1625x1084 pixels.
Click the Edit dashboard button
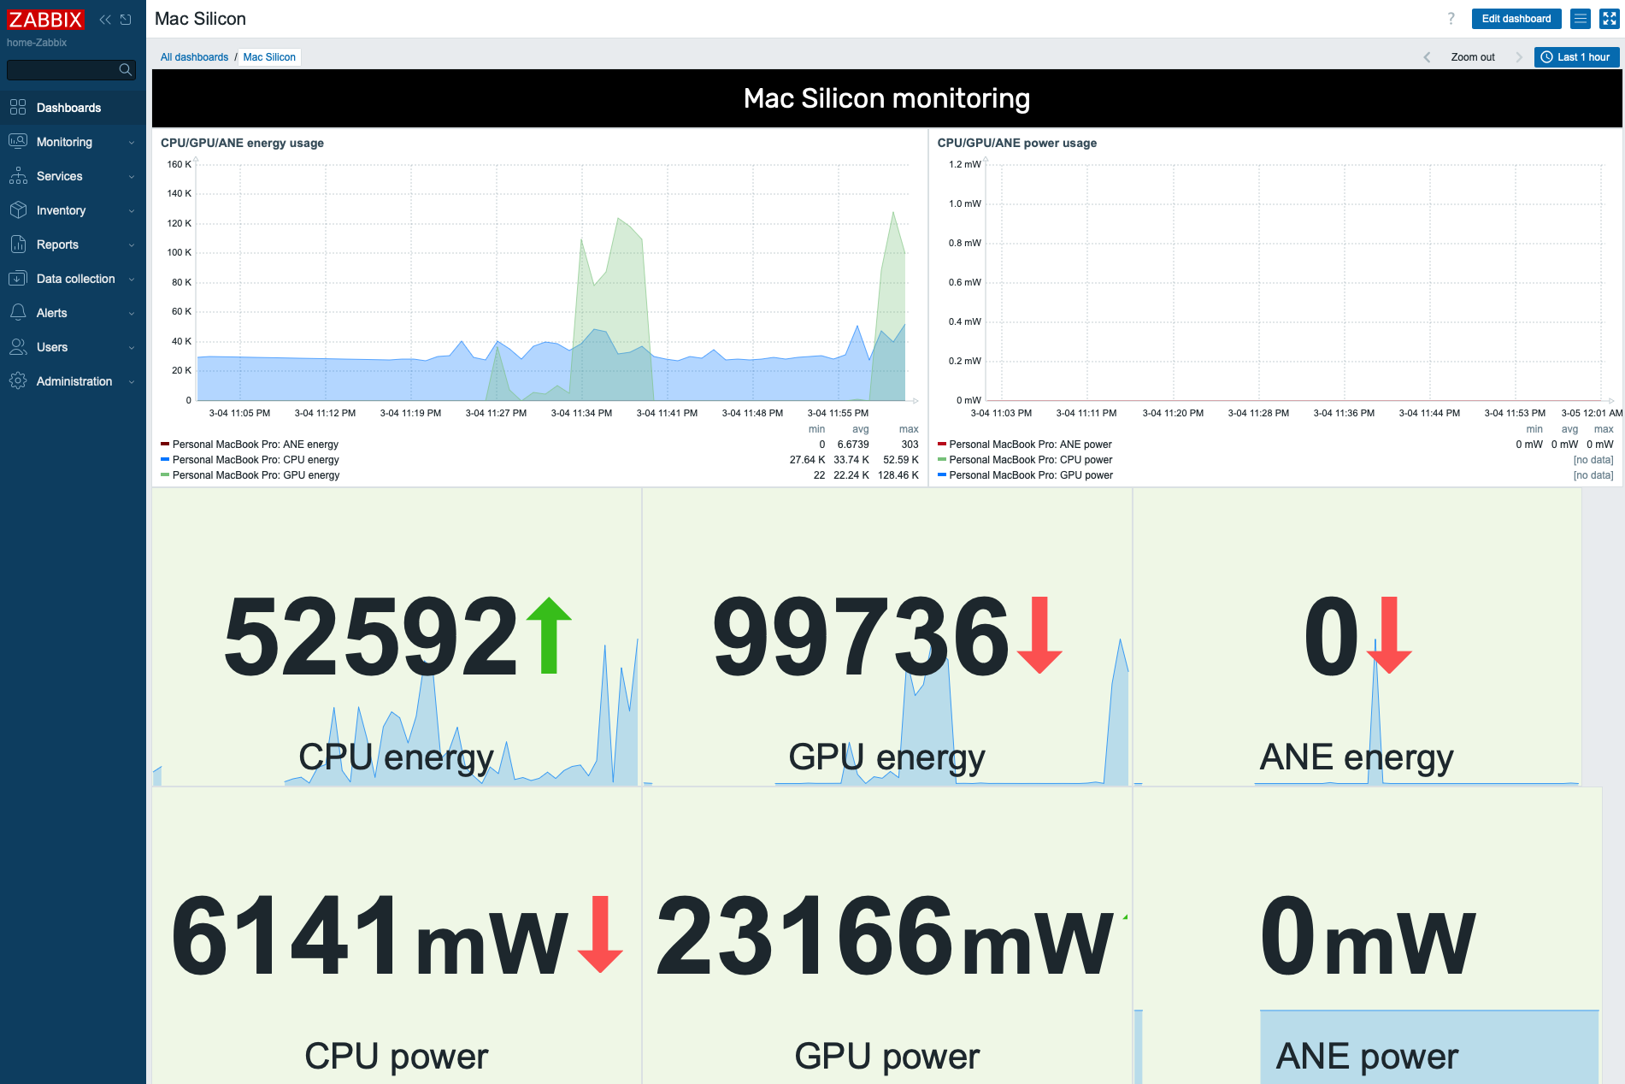(x=1516, y=19)
